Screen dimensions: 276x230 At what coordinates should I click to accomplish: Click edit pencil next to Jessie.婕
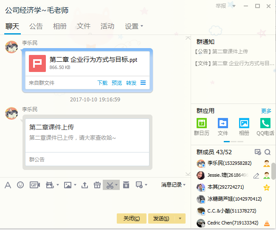coord(256,175)
